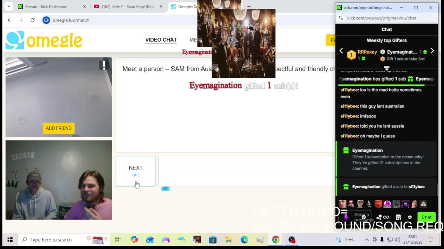Go back to the previous page

tap(9, 20)
